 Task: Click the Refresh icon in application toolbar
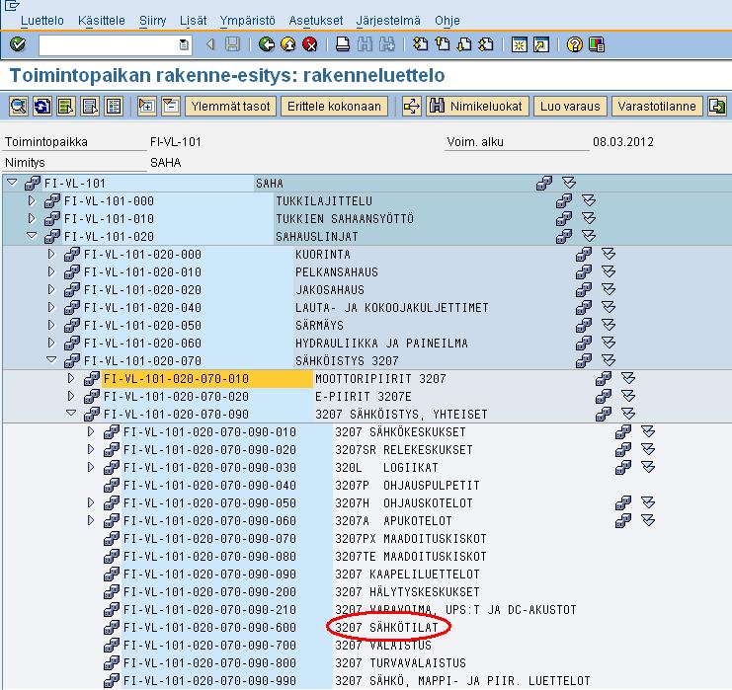(x=42, y=107)
